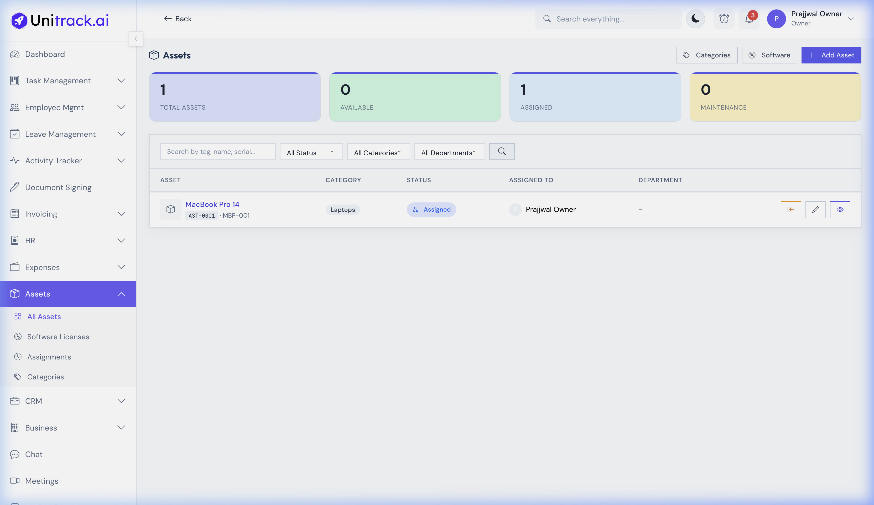Open the MacBook Pro 14 asset link
Image resolution: width=874 pixels, height=505 pixels.
click(x=212, y=204)
